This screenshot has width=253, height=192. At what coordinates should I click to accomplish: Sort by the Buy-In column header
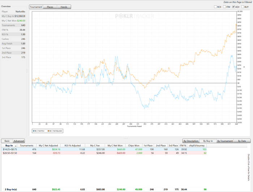[9, 145]
